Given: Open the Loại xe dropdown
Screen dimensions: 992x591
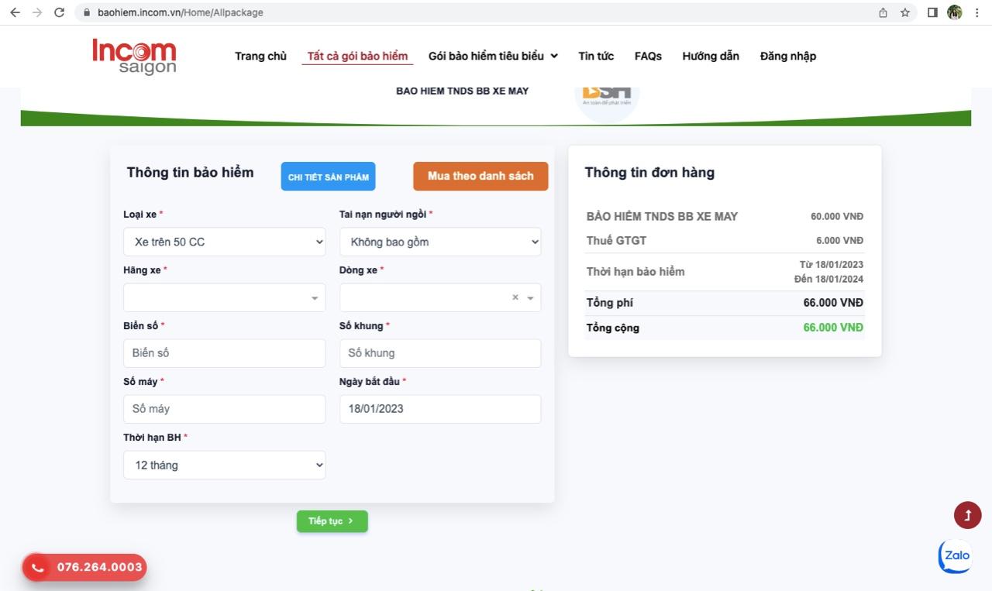Looking at the screenshot, I should 224,242.
